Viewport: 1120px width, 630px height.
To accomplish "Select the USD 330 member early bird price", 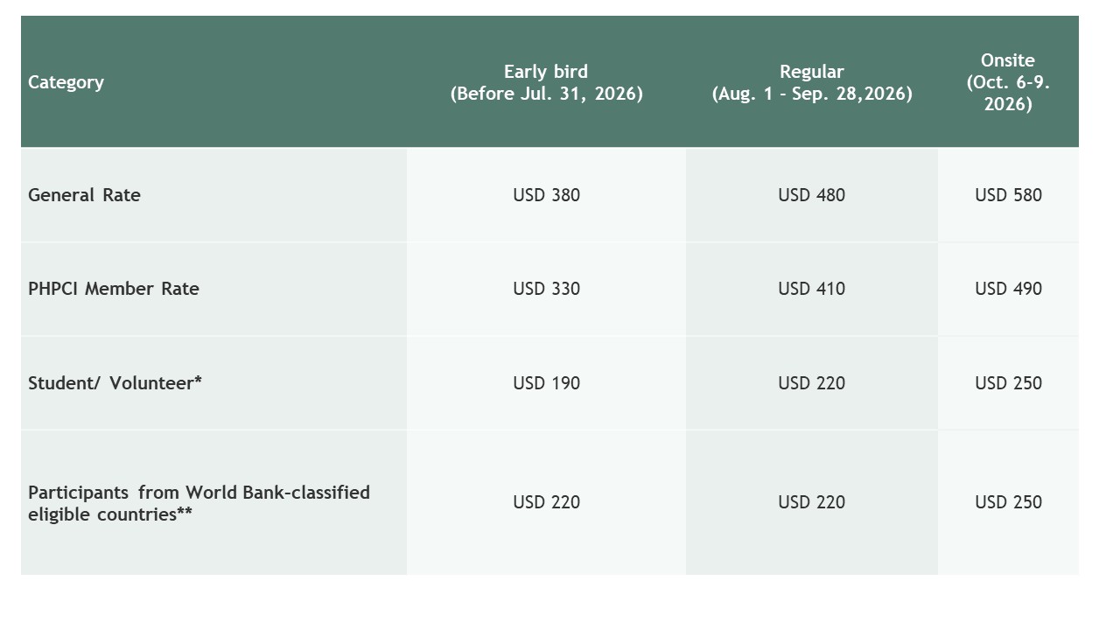I will (546, 289).
